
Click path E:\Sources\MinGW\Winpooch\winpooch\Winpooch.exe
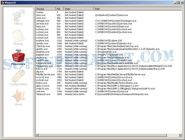click(x=121, y=94)
